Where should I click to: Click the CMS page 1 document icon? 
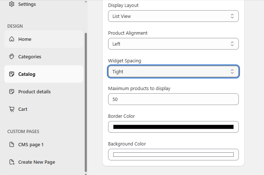tap(12, 144)
